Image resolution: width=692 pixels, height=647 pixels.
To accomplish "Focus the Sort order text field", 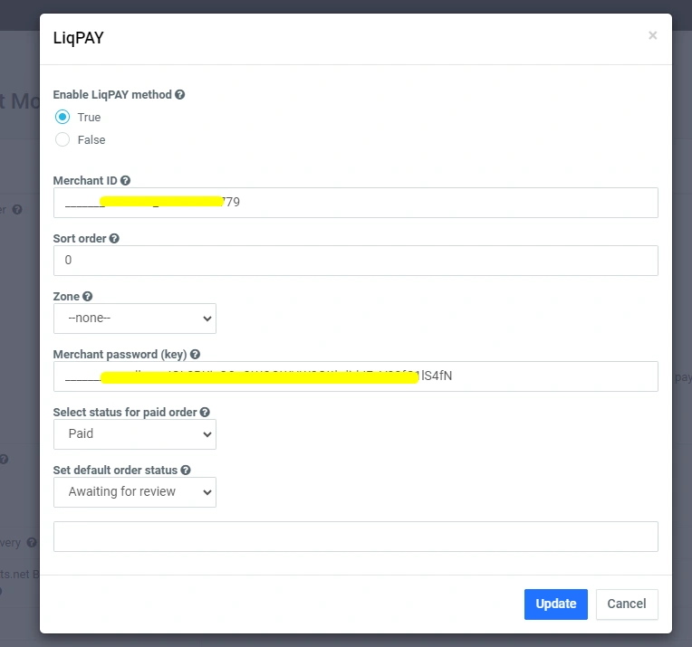I will (x=355, y=261).
